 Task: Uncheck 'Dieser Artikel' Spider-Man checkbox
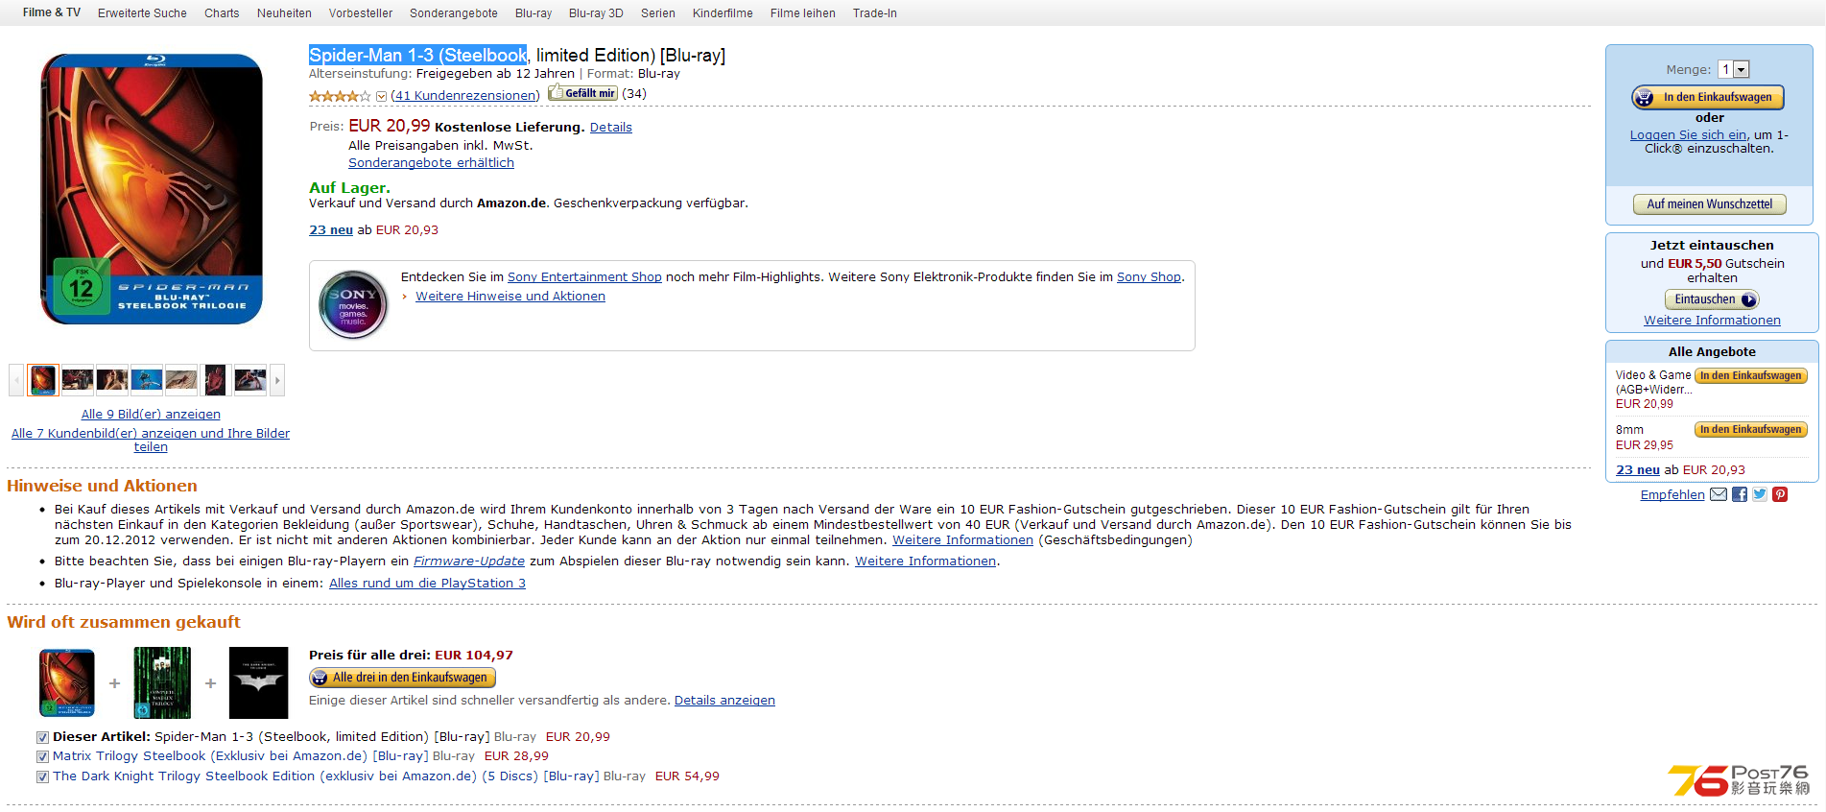point(42,737)
